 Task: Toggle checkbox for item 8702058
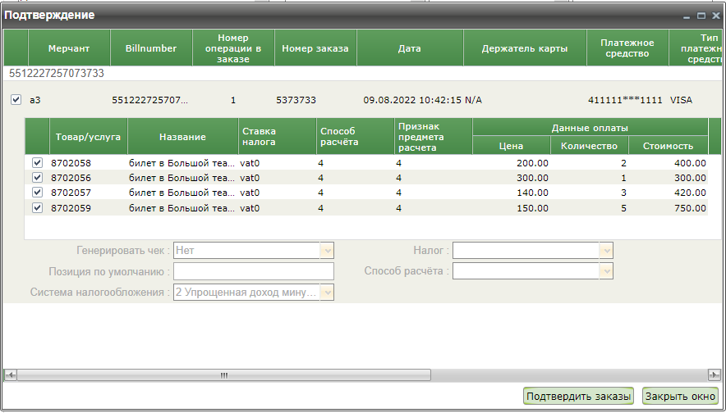click(x=37, y=163)
